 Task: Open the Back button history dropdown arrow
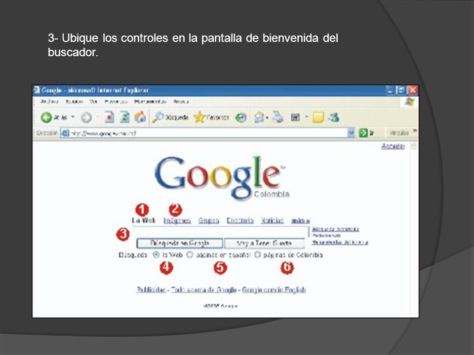(73, 117)
